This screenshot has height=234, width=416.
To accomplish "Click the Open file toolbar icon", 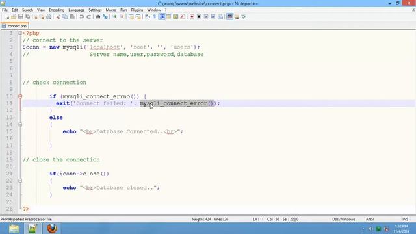I will coord(14,17).
